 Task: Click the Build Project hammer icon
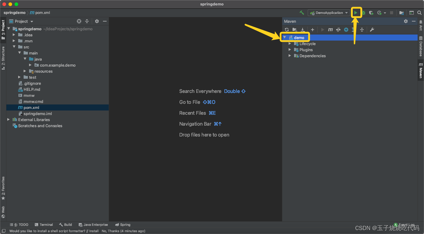pos(302,13)
